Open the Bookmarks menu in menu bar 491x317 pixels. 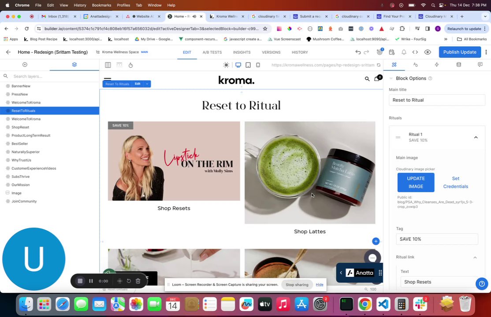click(101, 5)
